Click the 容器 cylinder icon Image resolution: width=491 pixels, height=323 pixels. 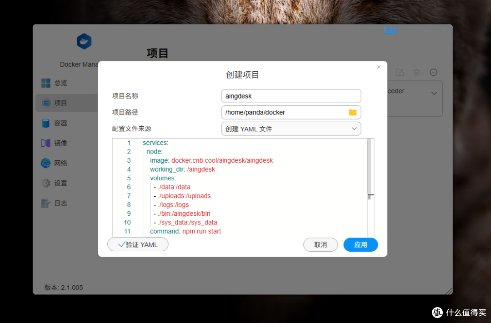tap(46, 123)
